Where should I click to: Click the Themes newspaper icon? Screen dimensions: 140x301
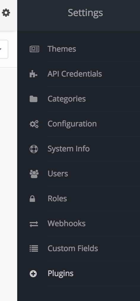pyautogui.click(x=34, y=49)
